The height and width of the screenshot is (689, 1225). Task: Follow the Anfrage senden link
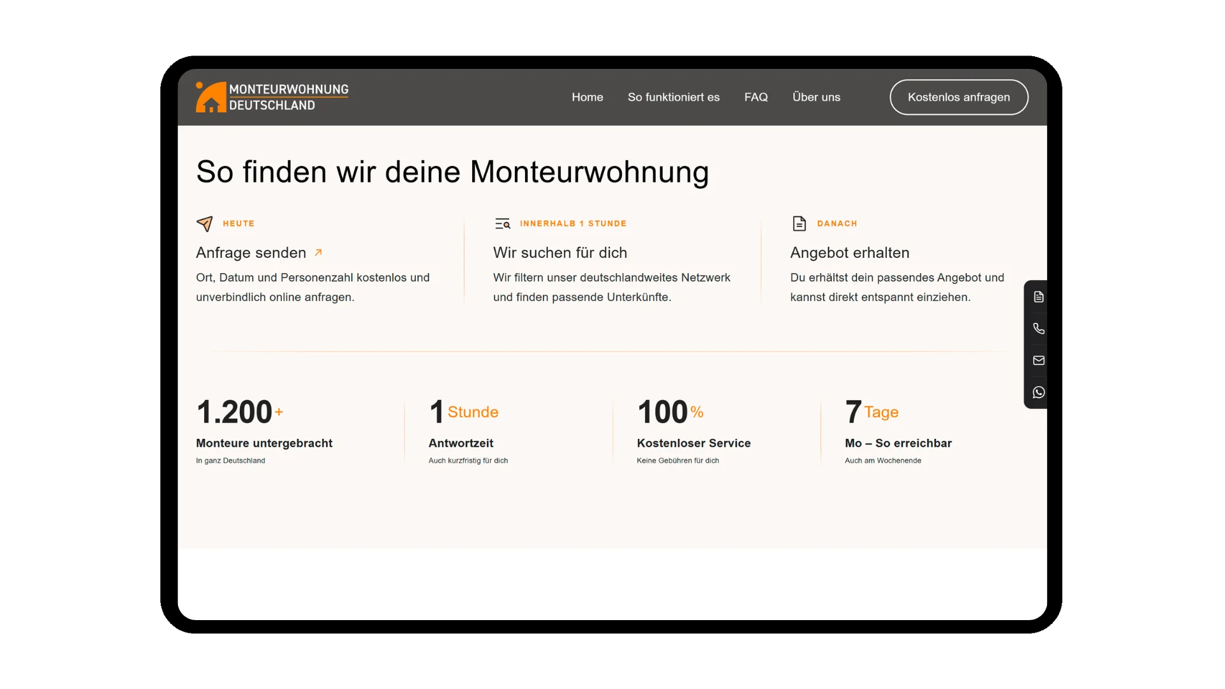[x=251, y=253]
